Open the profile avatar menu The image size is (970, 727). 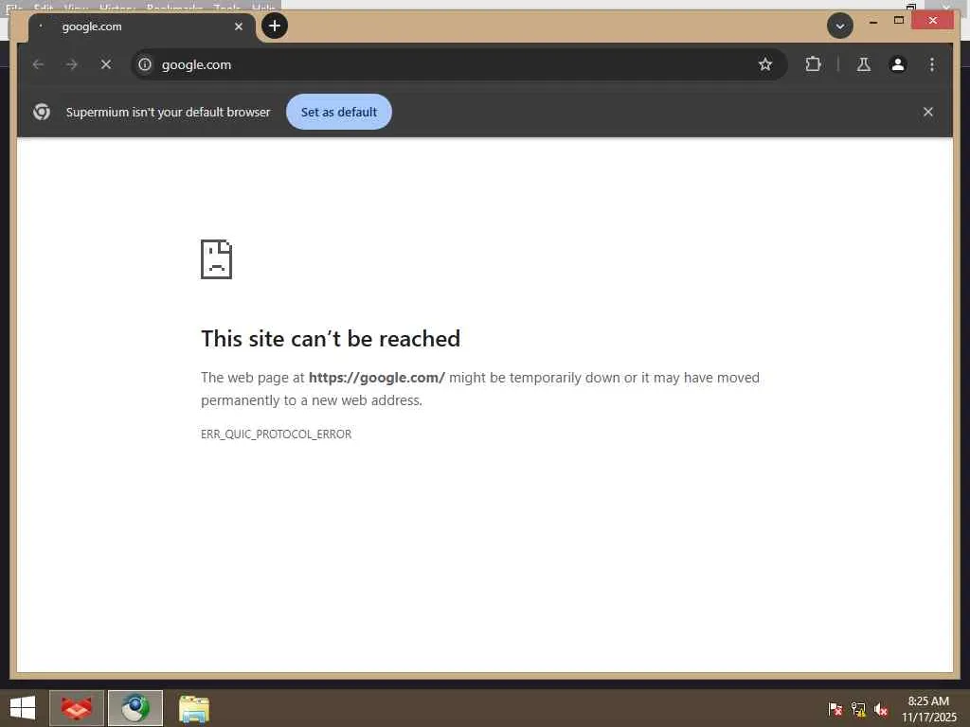pos(898,64)
